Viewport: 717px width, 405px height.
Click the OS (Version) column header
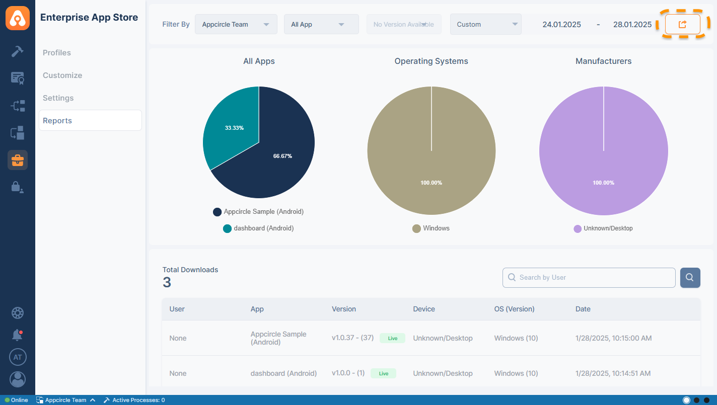(x=515, y=309)
